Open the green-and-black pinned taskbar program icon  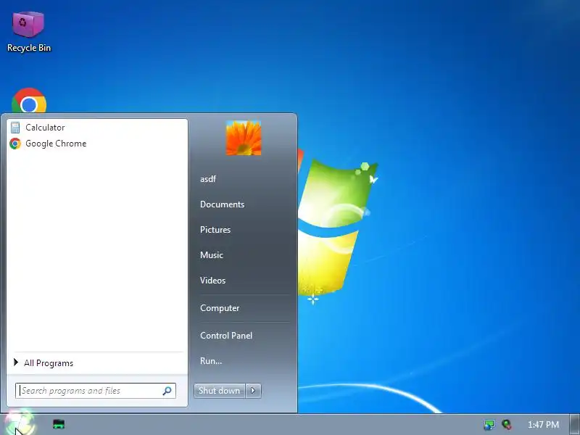point(59,424)
